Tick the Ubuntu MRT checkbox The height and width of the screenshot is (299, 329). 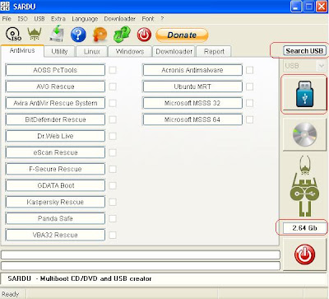coord(249,86)
